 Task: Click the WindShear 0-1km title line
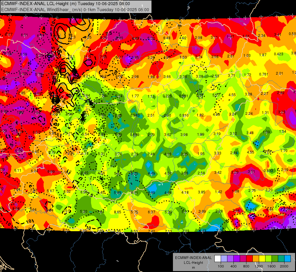[x=75, y=10]
